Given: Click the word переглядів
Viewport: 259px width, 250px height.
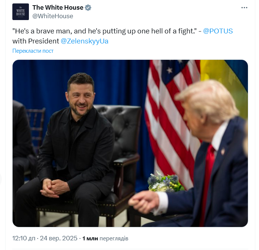Looking at the screenshot, I should point(114,238).
